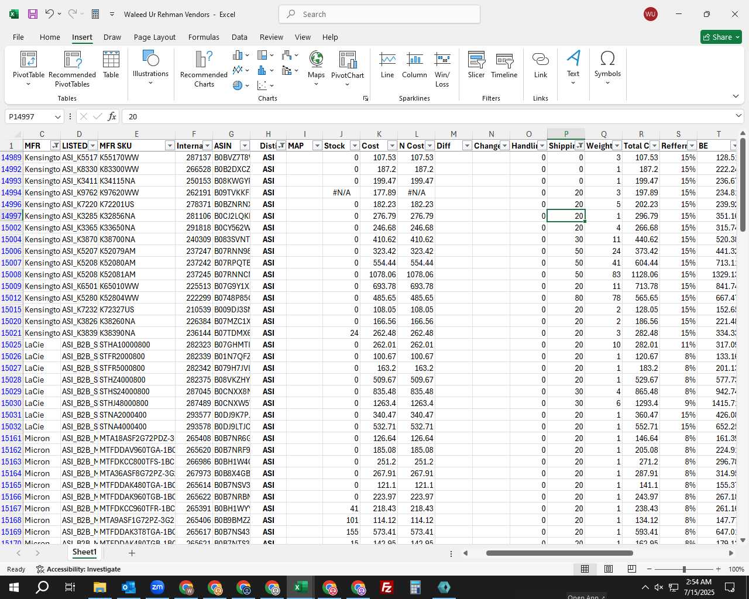Screen dimensions: 749x599
Task: Open the MFR column filter
Action: pyautogui.click(x=55, y=146)
